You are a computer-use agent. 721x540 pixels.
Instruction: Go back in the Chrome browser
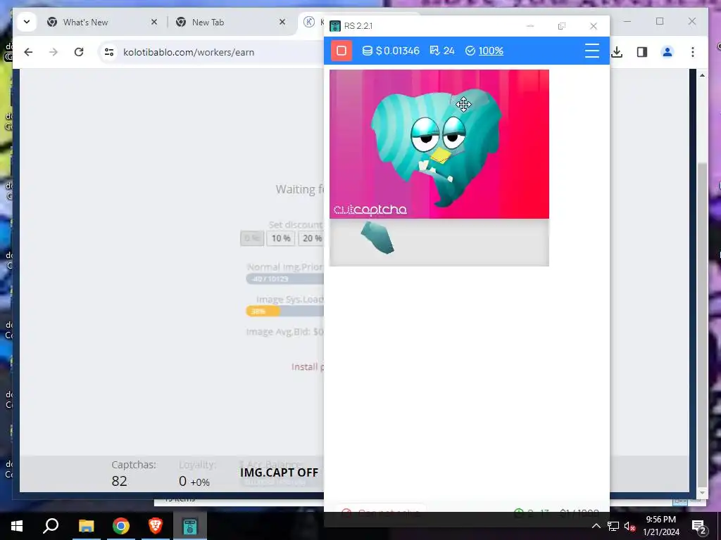click(28, 52)
